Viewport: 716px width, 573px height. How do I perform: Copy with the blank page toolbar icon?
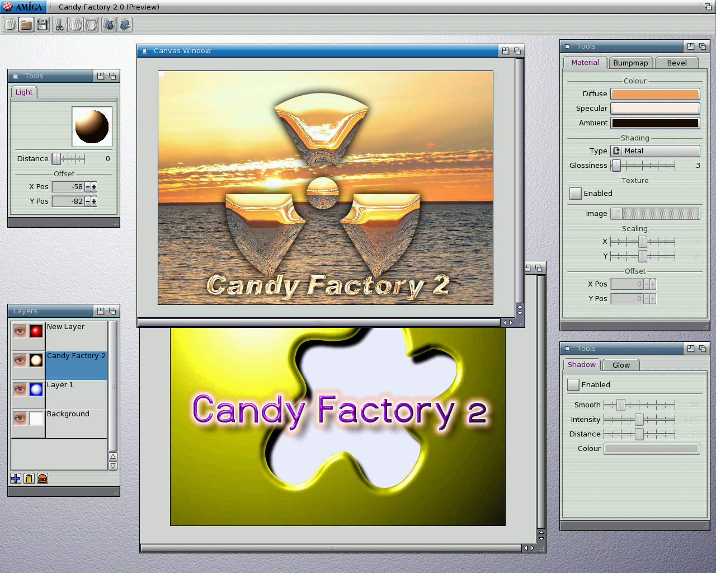click(76, 25)
